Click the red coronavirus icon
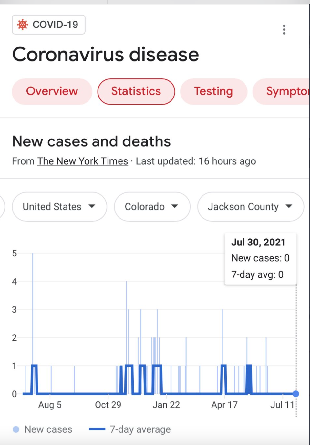The height and width of the screenshot is (445, 310). pos(23,25)
